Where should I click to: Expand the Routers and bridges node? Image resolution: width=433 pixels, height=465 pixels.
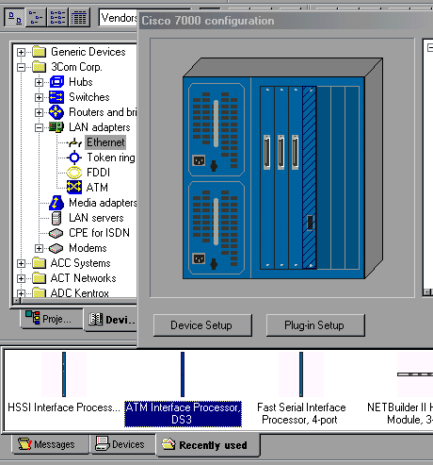pos(39,112)
